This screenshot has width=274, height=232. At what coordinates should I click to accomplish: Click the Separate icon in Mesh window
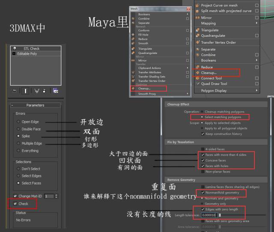tap(133, 23)
